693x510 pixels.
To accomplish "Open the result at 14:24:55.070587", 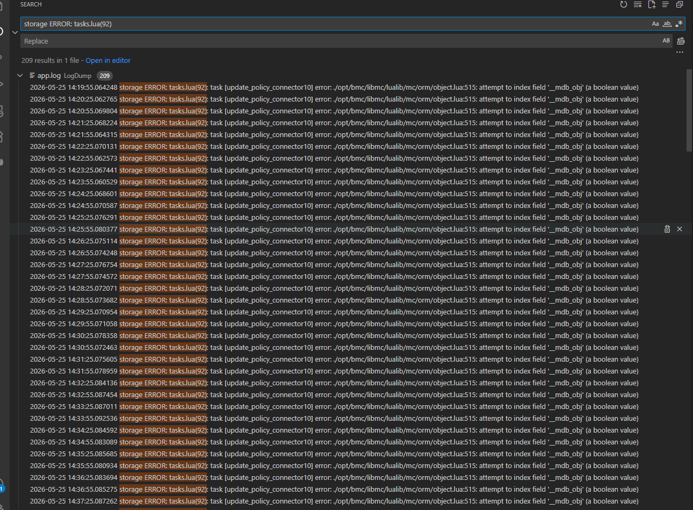I will click(334, 205).
